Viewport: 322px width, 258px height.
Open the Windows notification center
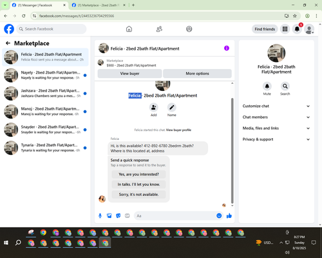314,243
